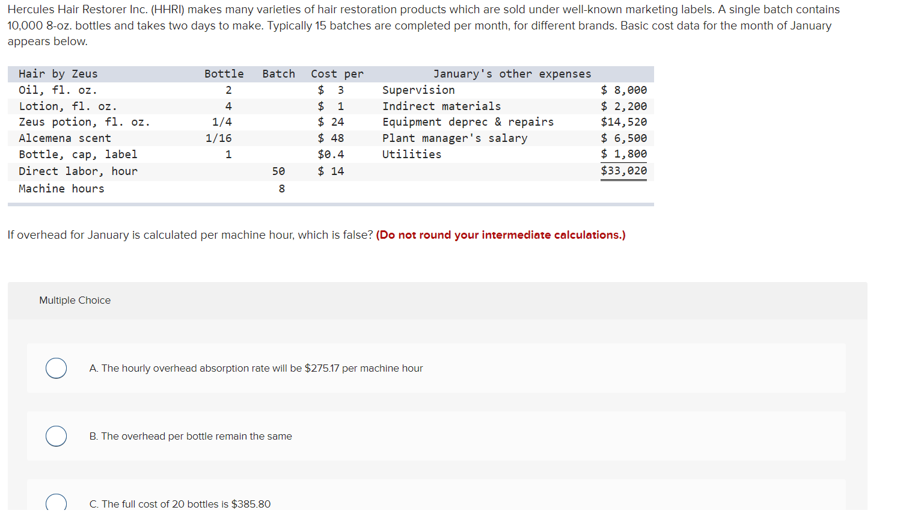Screen dimensions: 909x522
Task: Click the 'Hair by Zeus' table header
Action: click(58, 74)
